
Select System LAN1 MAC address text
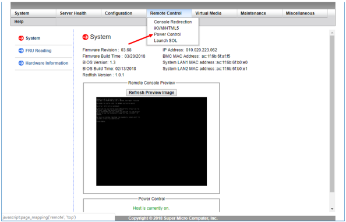click(205, 62)
